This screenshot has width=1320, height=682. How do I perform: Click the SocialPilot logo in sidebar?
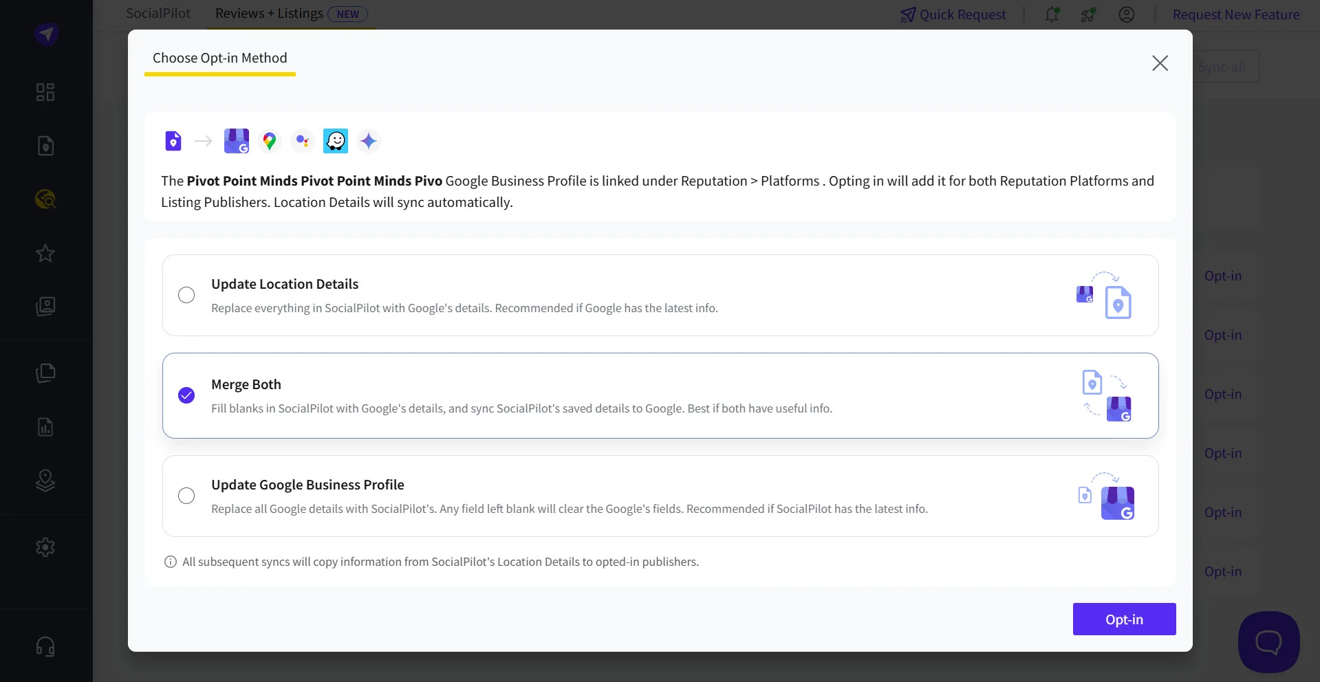pyautogui.click(x=46, y=34)
